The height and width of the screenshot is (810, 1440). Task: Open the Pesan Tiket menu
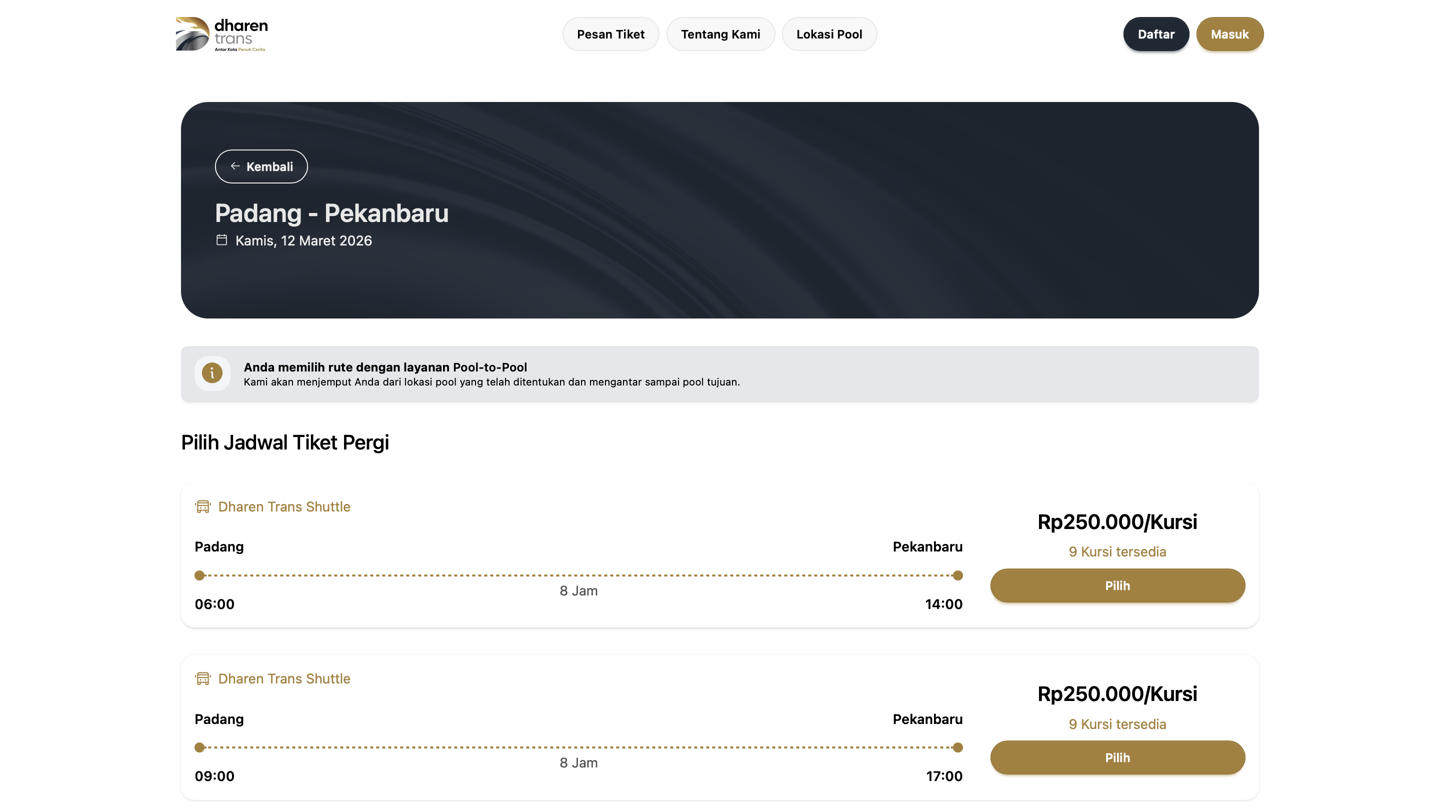[x=610, y=34]
